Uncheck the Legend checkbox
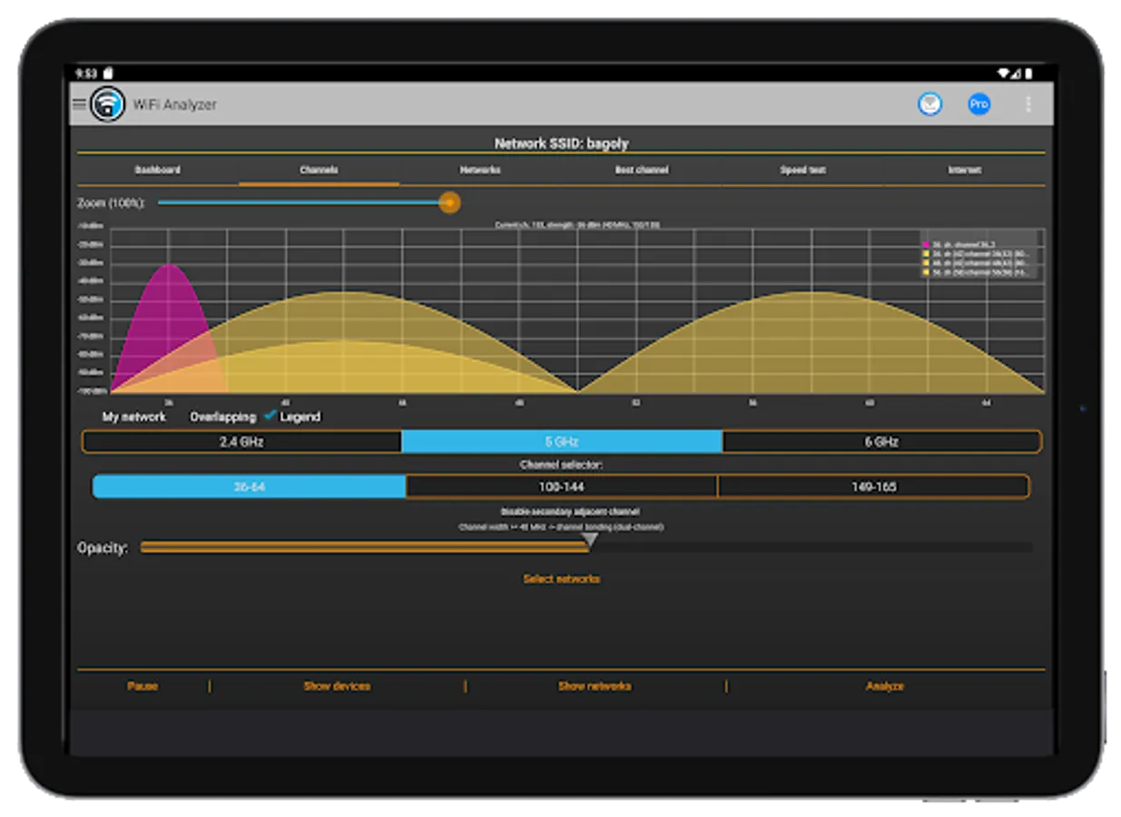Screen dimensions: 1121x817 point(270,416)
